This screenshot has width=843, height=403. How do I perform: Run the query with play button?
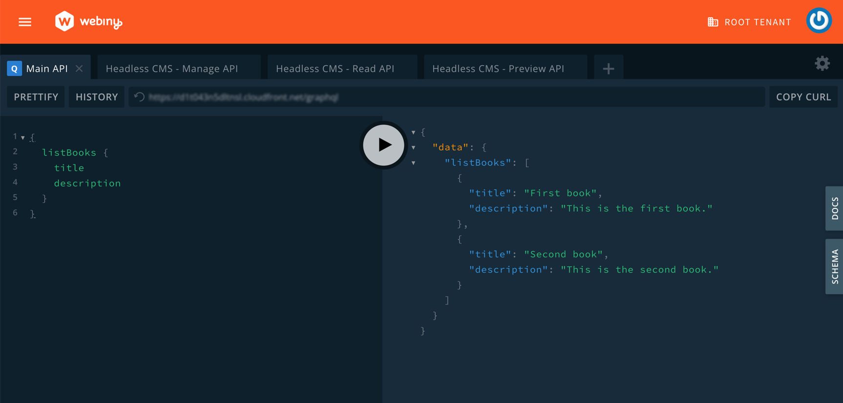[x=384, y=145]
